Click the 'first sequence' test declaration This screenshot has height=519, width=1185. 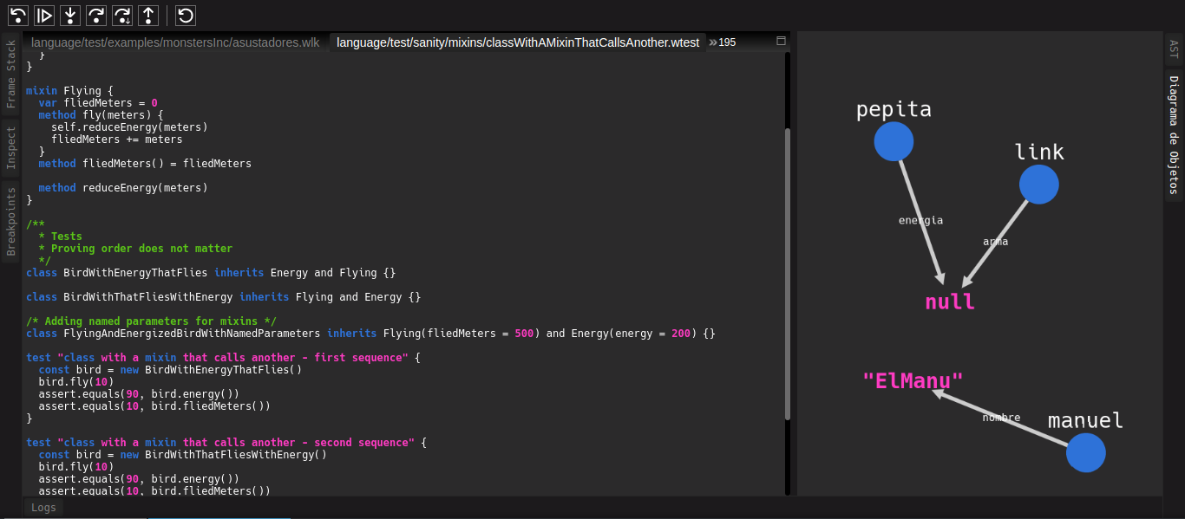[x=223, y=357]
